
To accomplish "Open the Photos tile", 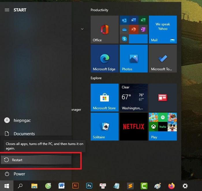I will pyautogui.click(x=134, y=59).
